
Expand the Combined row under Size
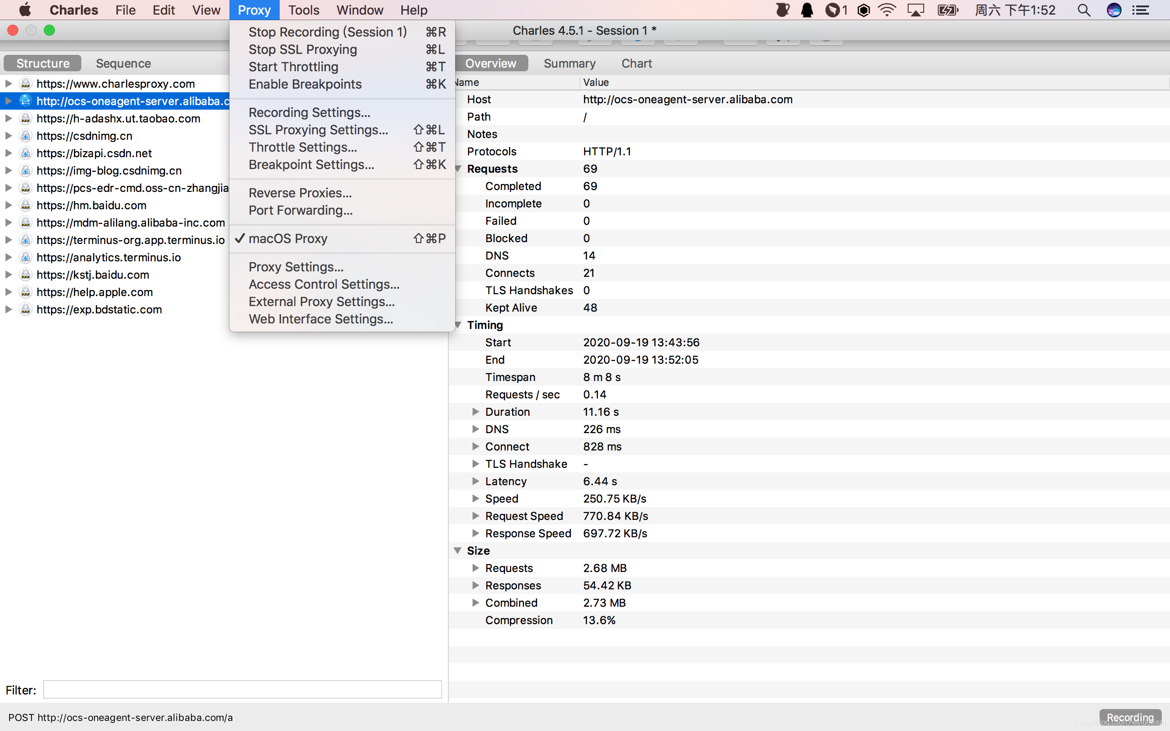(x=475, y=603)
